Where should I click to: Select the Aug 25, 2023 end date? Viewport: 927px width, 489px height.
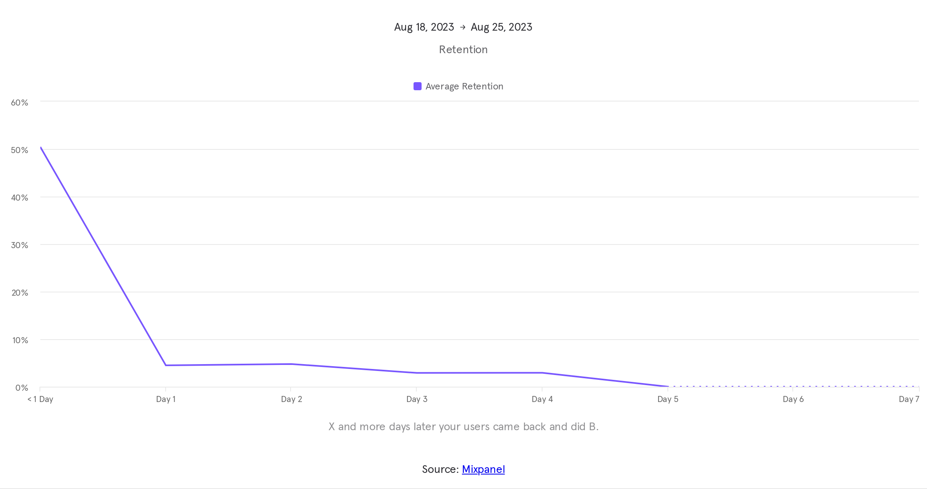click(501, 27)
